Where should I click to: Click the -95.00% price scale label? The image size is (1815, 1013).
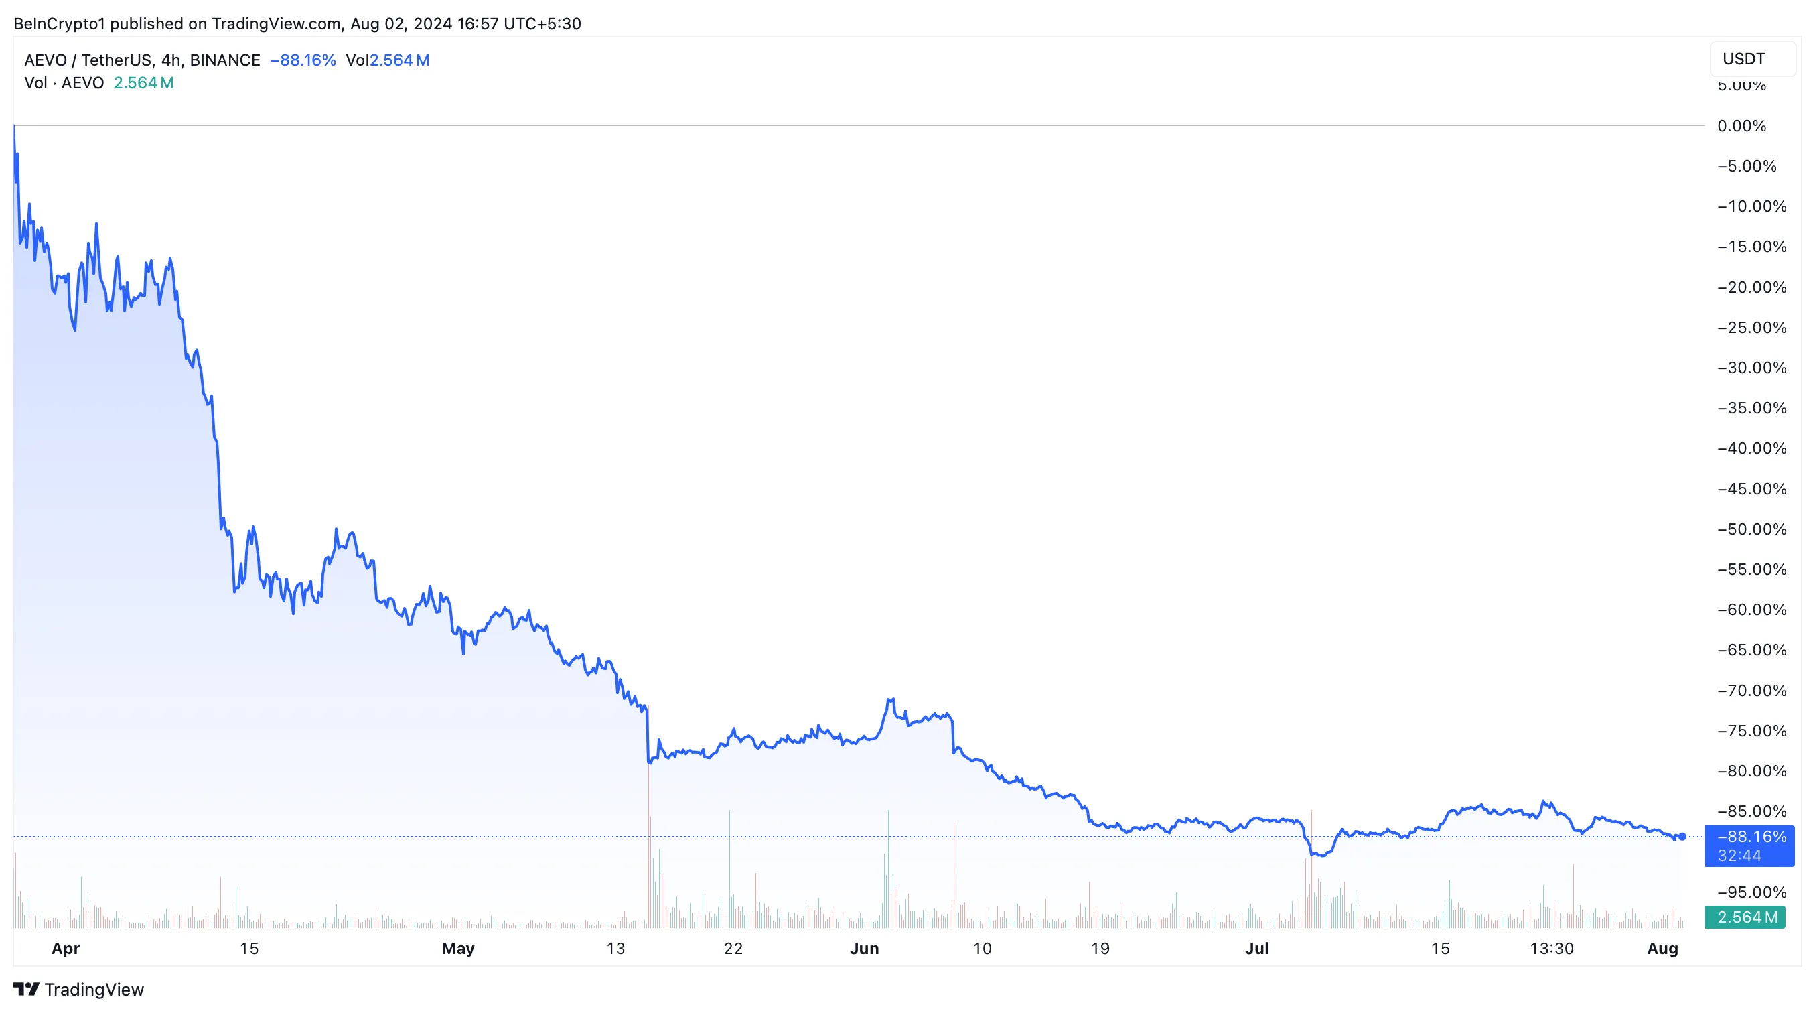pos(1751,892)
